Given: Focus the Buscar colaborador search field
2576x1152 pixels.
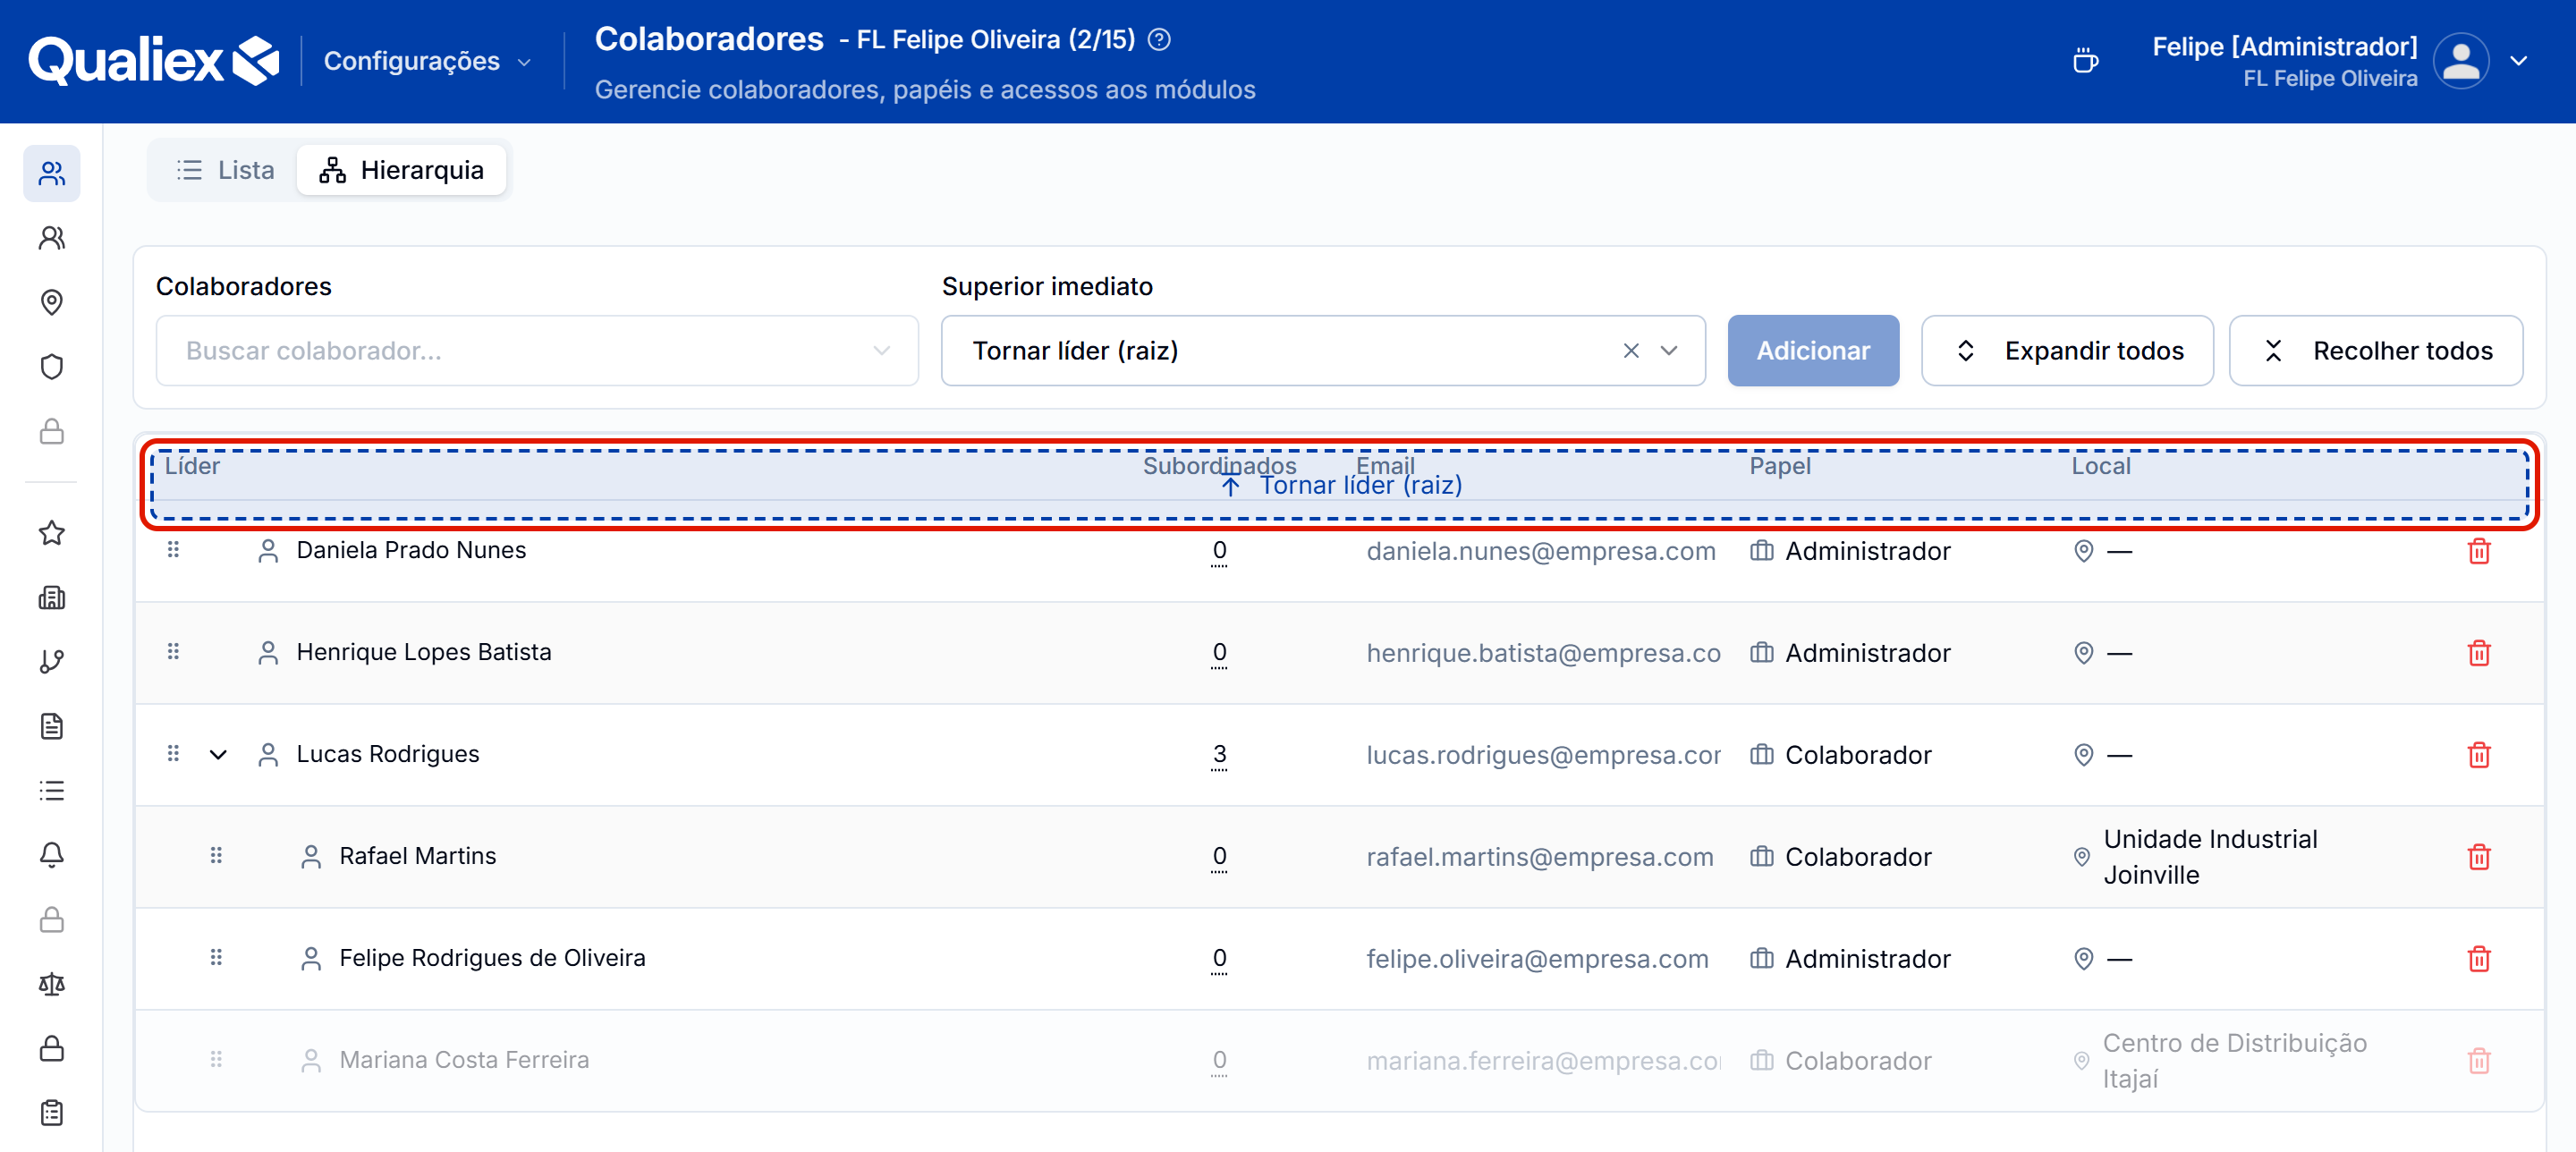Looking at the screenshot, I should (x=537, y=351).
